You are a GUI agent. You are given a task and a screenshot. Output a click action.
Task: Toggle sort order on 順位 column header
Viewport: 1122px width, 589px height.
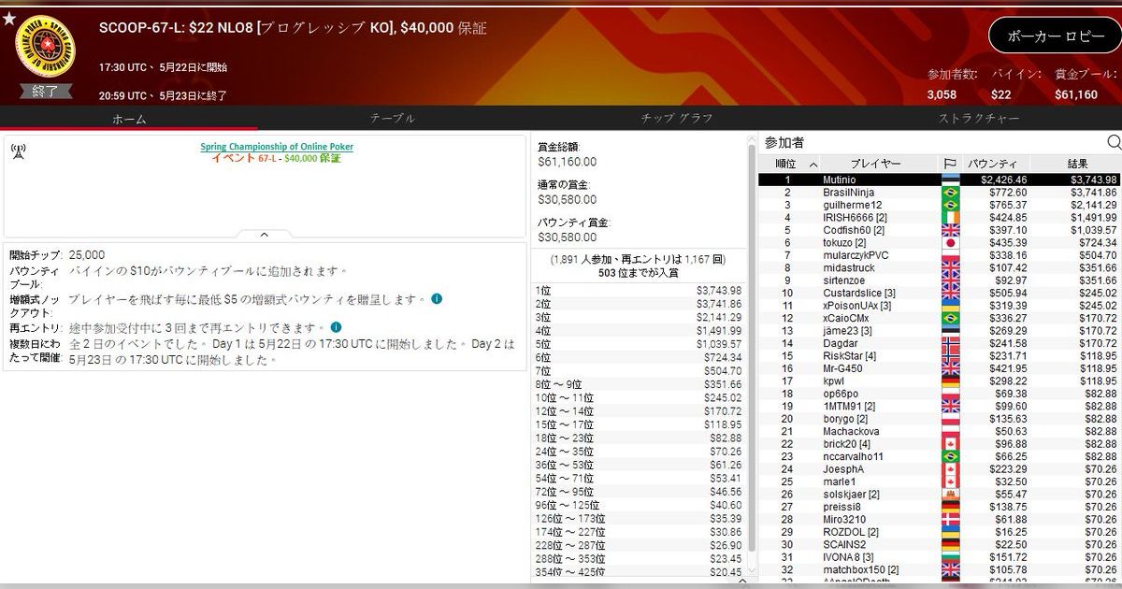tap(785, 164)
